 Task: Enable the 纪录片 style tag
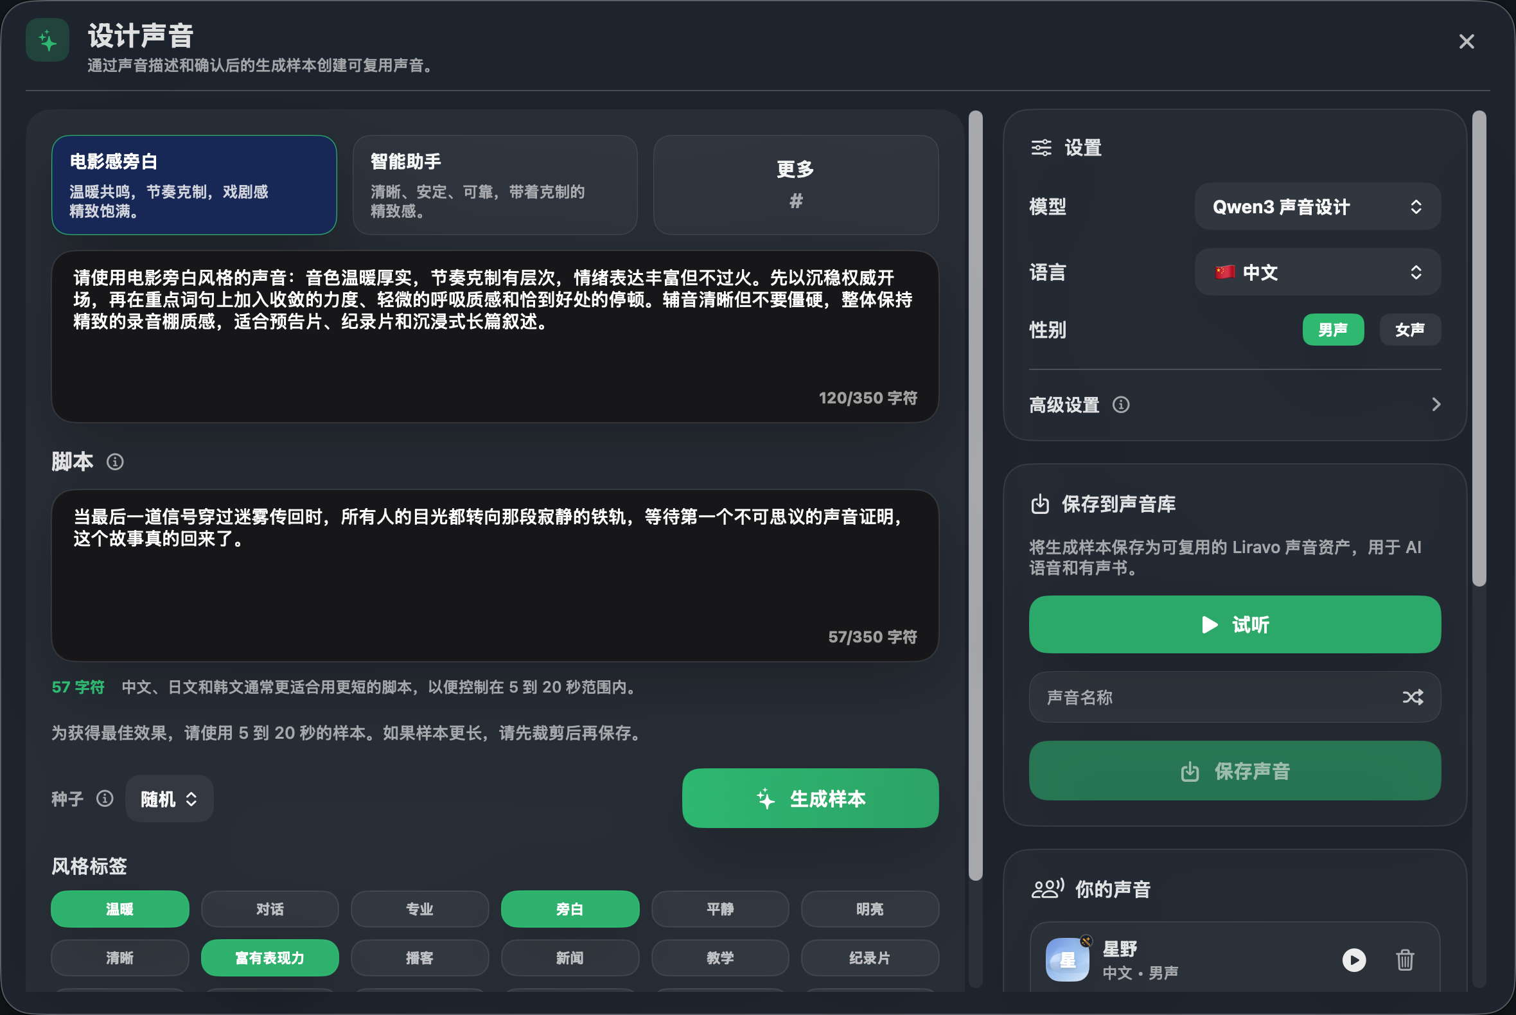pos(869,957)
